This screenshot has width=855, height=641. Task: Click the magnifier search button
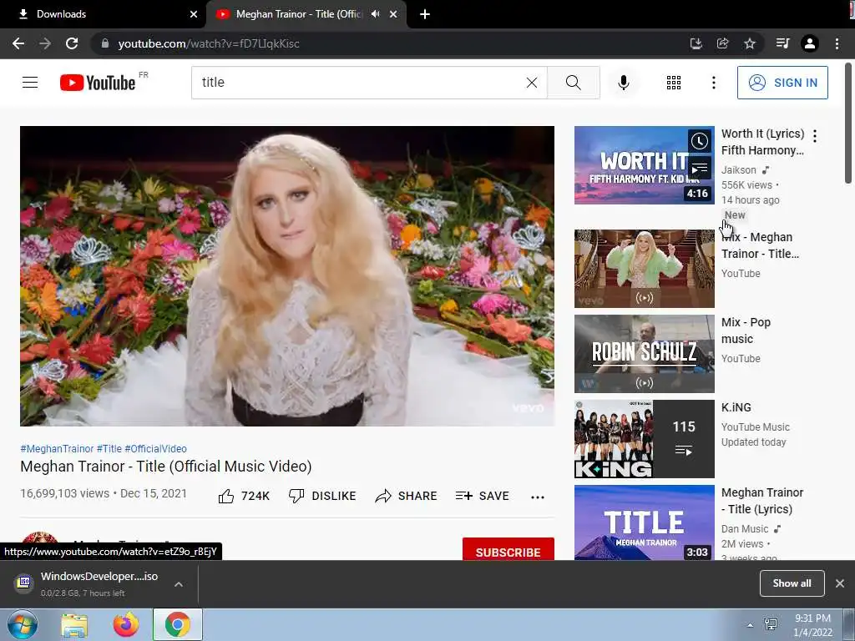coord(573,83)
